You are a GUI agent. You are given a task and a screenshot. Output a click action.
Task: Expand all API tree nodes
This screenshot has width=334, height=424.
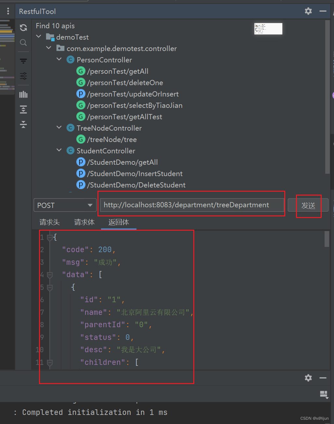click(x=23, y=109)
